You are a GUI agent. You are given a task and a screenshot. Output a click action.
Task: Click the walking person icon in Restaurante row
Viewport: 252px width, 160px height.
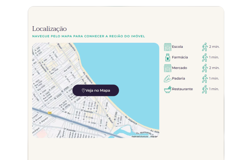(x=205, y=89)
